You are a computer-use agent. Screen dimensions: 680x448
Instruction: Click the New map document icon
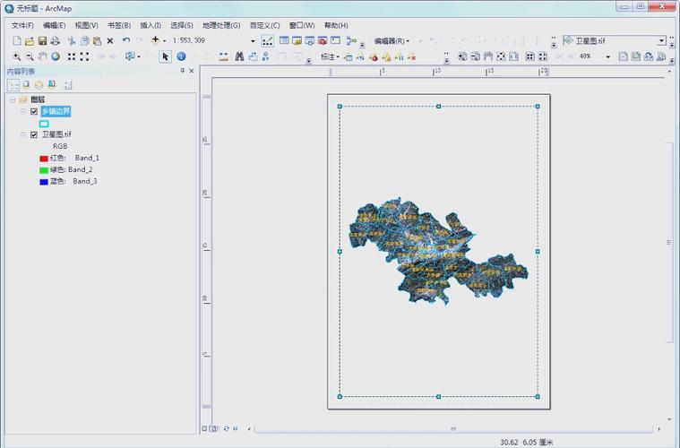point(16,40)
